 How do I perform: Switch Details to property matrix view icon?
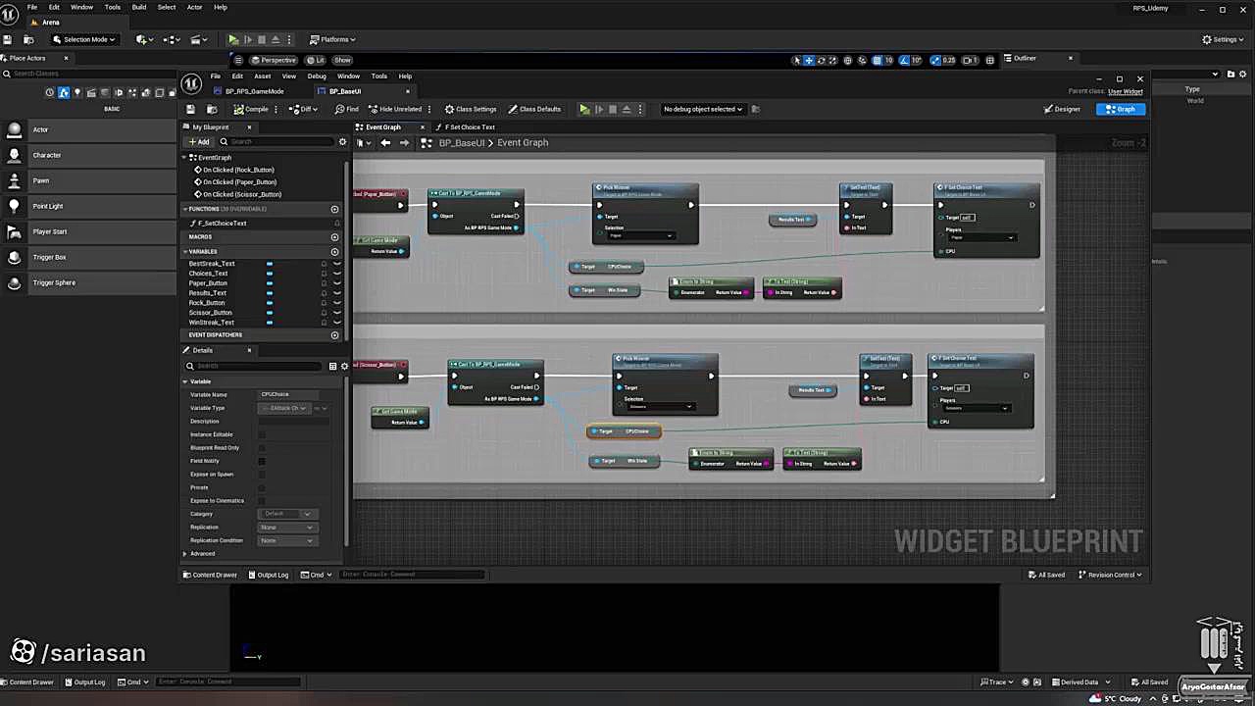[332, 366]
